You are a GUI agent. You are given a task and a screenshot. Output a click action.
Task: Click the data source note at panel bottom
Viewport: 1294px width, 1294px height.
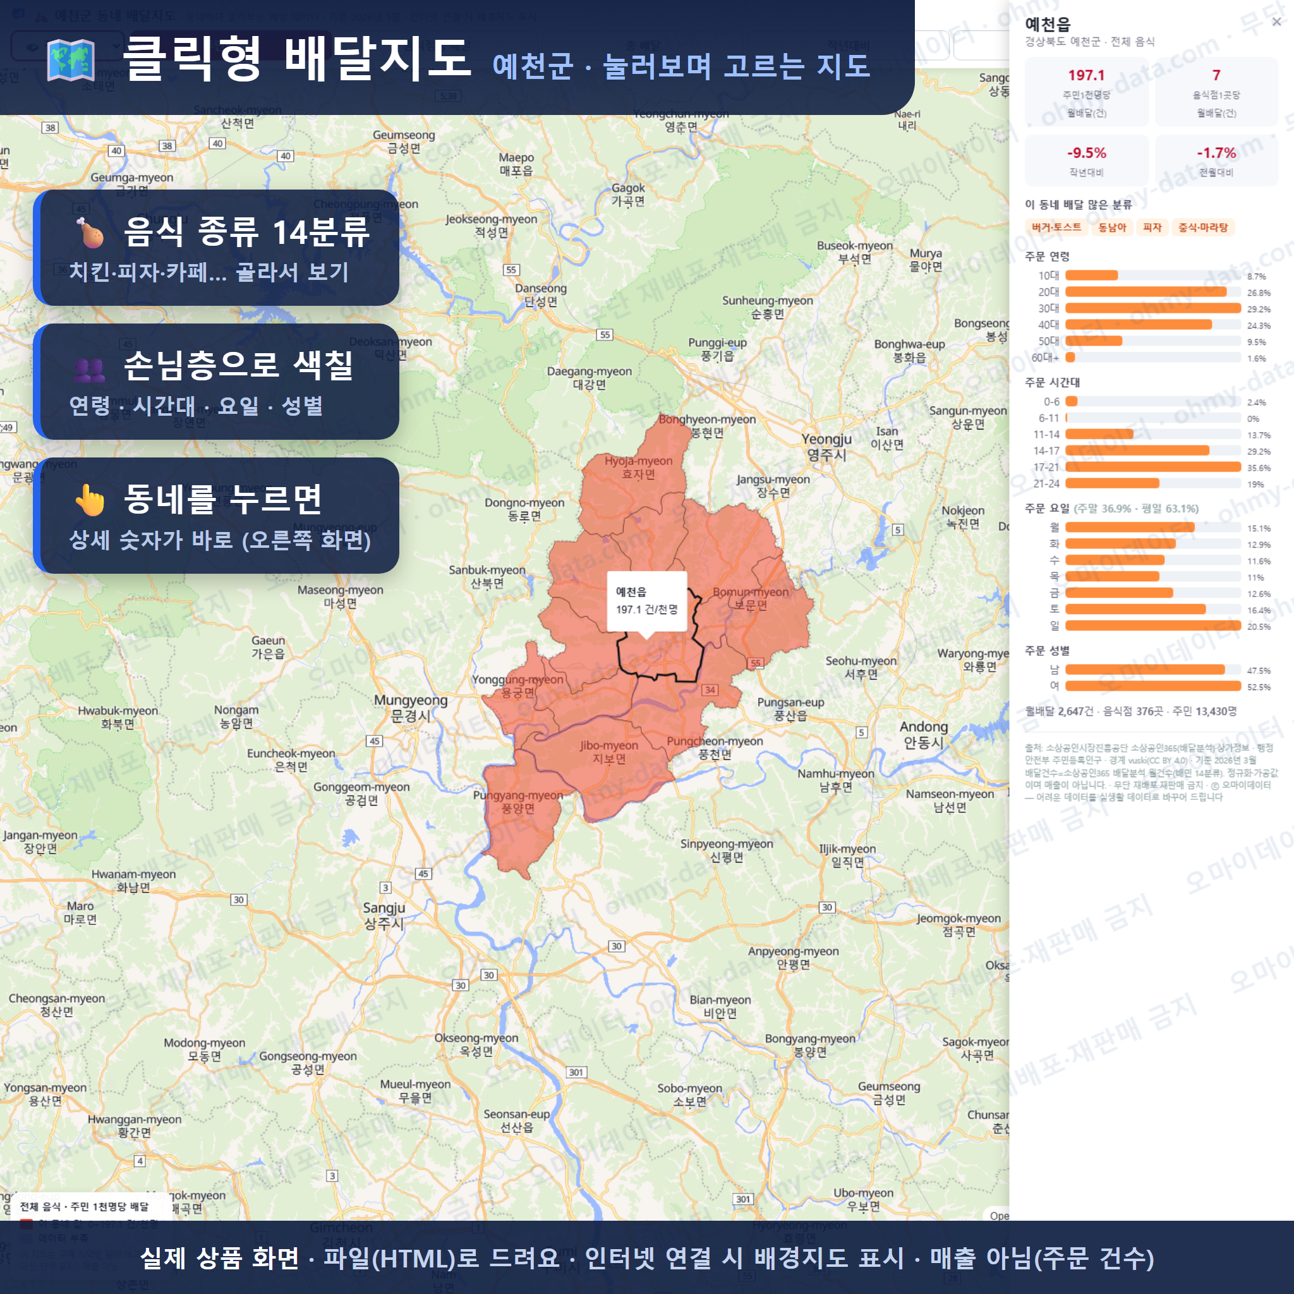tap(1151, 772)
